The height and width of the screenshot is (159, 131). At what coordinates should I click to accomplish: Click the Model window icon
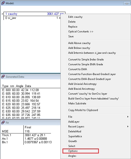click(x=3, y=3)
